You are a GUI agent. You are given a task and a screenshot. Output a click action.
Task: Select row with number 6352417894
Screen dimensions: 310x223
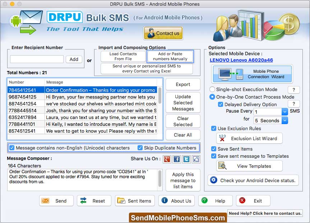click(x=82, y=117)
